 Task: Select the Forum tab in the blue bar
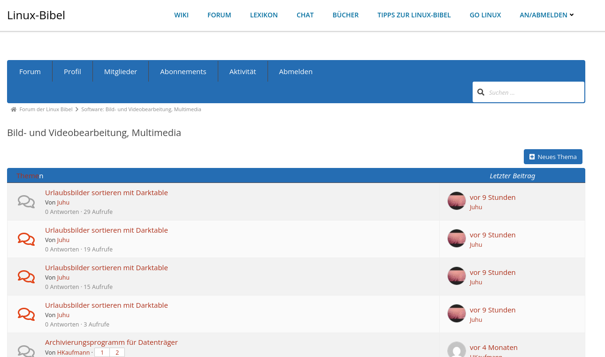30,71
